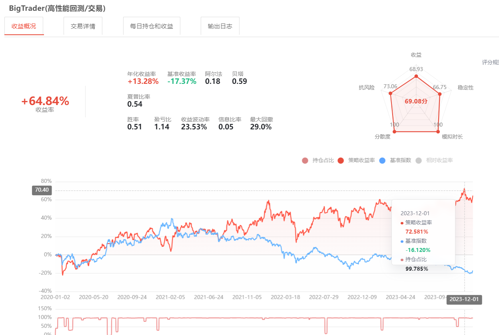
Task: Click the 2023-12-01 date marker on the x-axis
Action: [x=464, y=300]
